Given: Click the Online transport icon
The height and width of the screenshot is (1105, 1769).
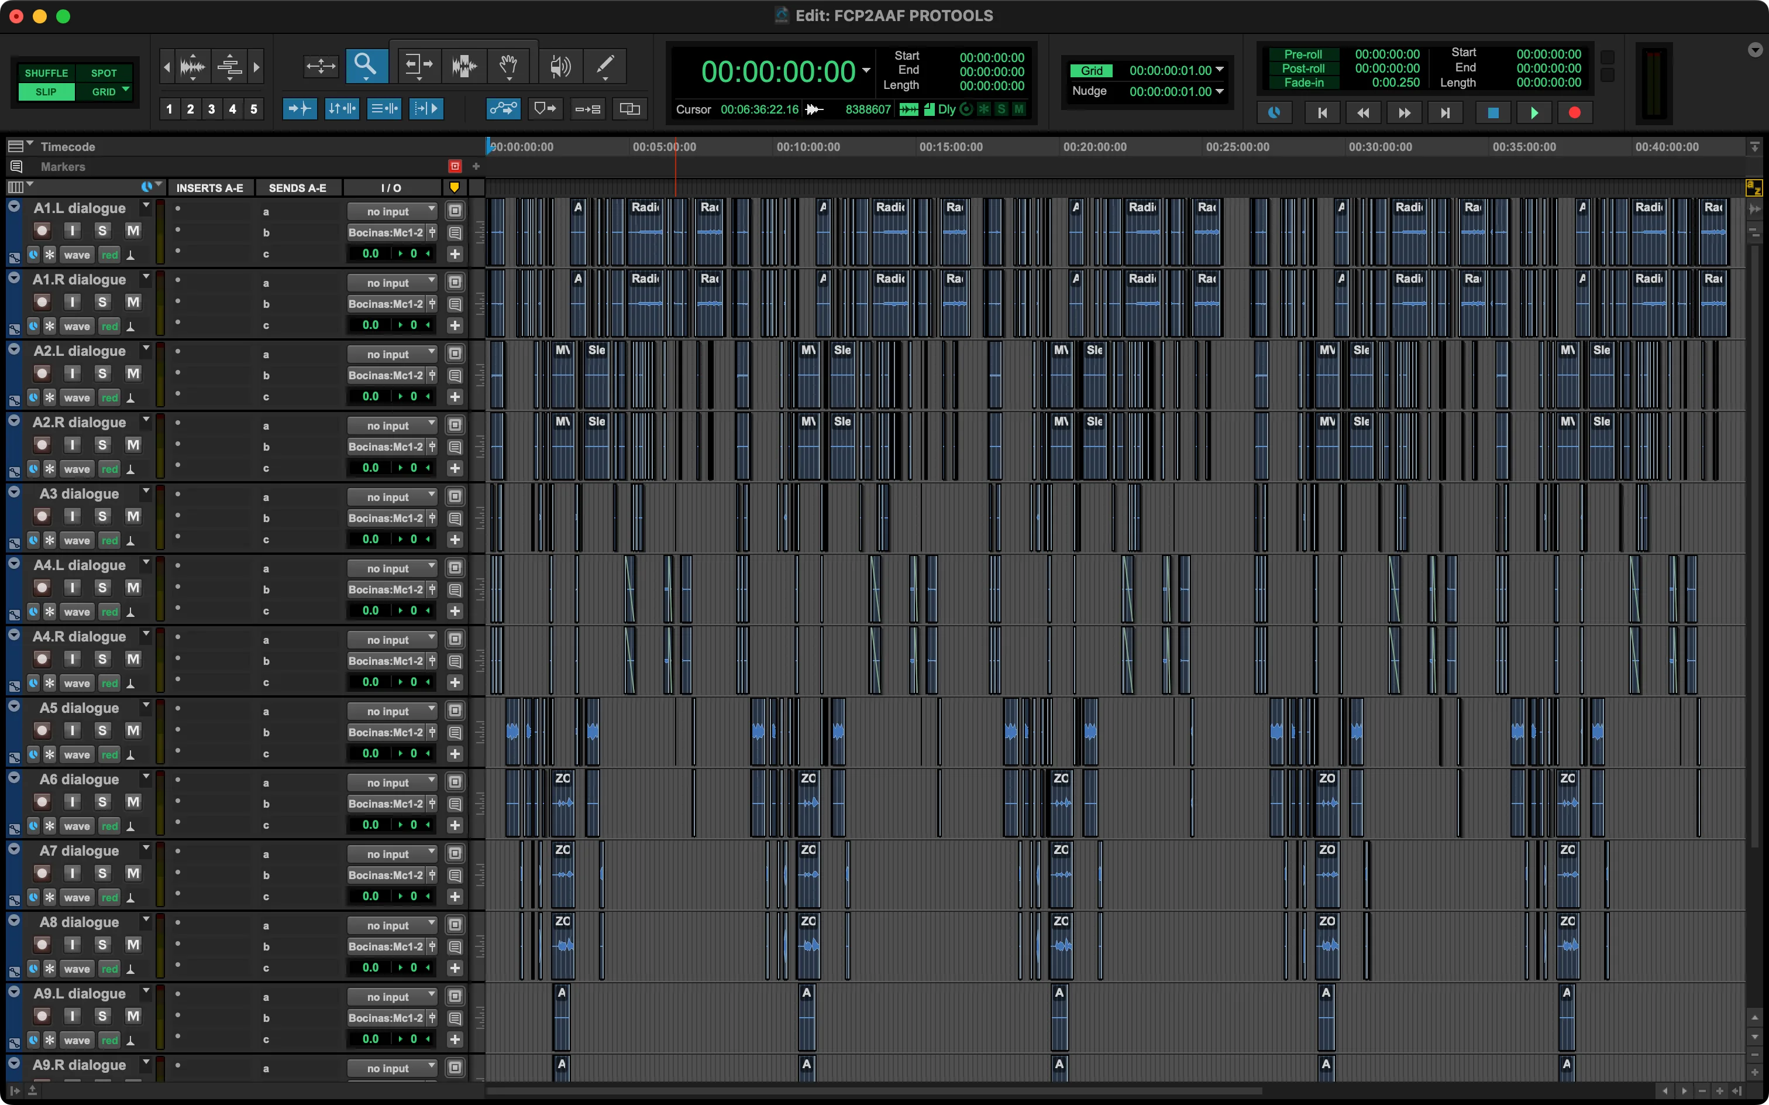Looking at the screenshot, I should point(1275,112).
